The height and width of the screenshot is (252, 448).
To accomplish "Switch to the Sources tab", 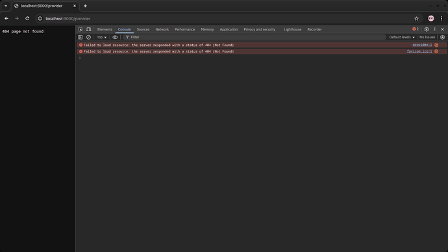I will click(x=143, y=29).
